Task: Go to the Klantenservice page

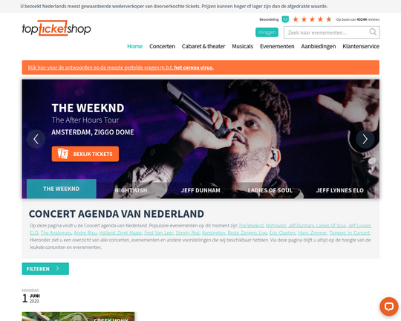Action: [361, 46]
